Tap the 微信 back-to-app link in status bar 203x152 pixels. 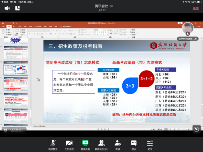(x=5, y=2)
